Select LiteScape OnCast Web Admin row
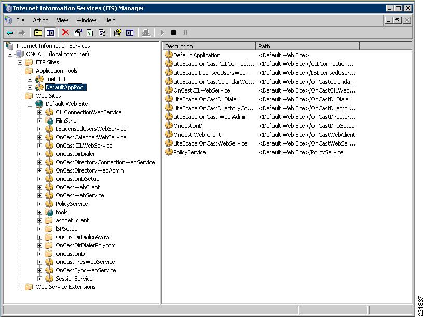Screen dimensions: 424x317 [210, 117]
